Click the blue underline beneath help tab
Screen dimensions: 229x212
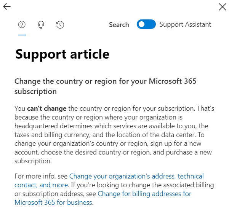coord(22,35)
